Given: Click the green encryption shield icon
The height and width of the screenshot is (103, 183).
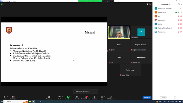Looking at the screenshot, I should tap(2, 4).
